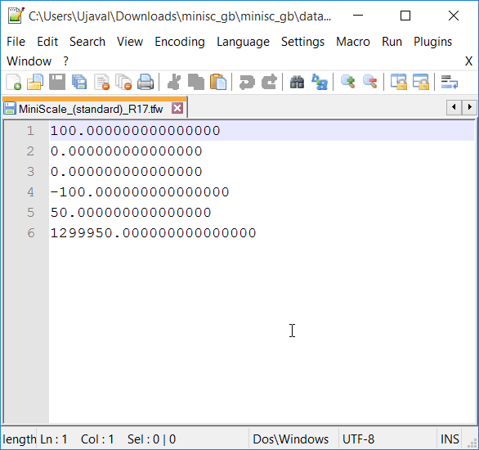Click the Dos\Windows line ending field
This screenshot has height=450, width=479.
point(290,439)
